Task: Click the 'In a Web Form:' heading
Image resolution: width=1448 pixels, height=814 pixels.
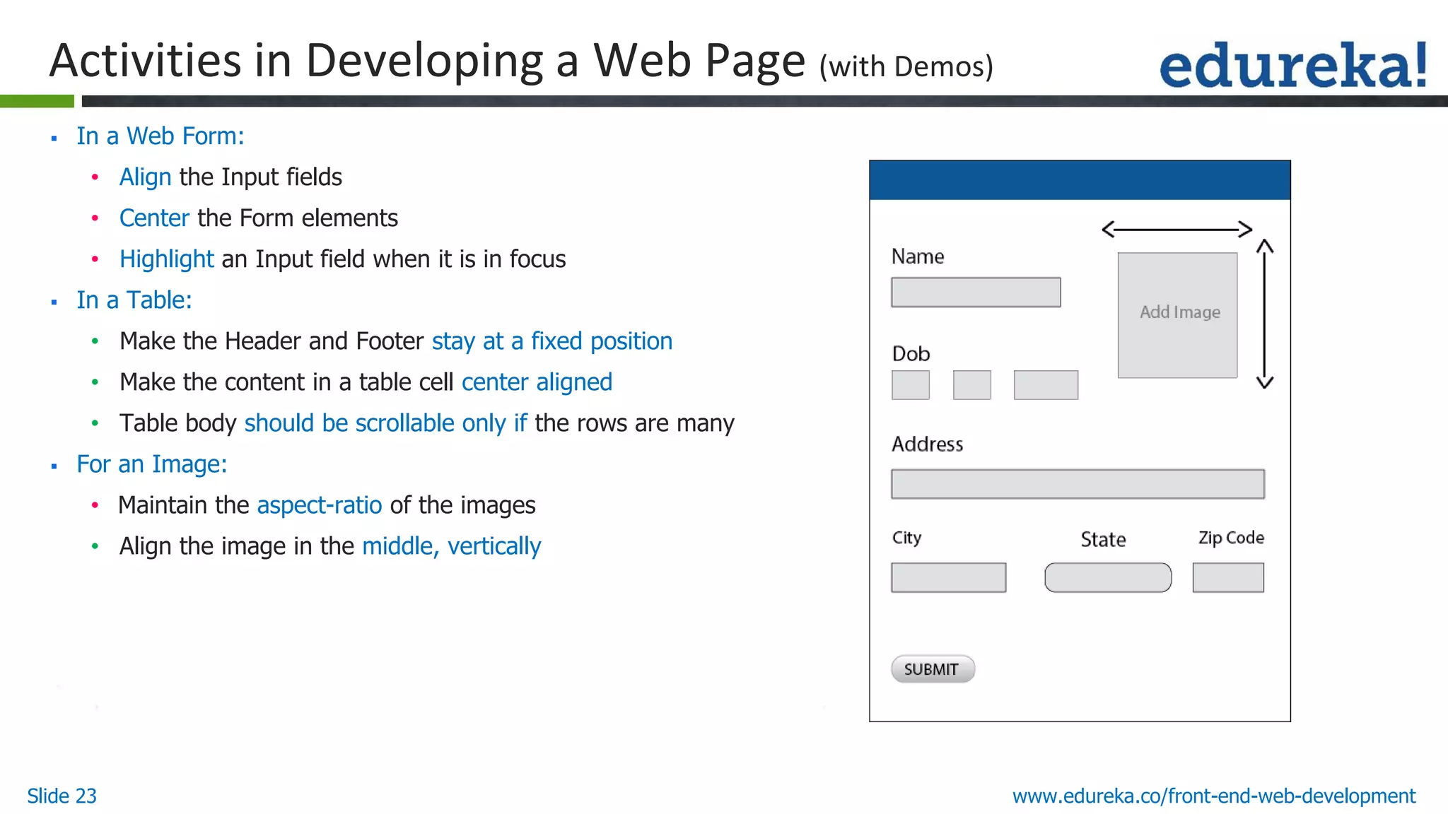Action: coord(160,136)
